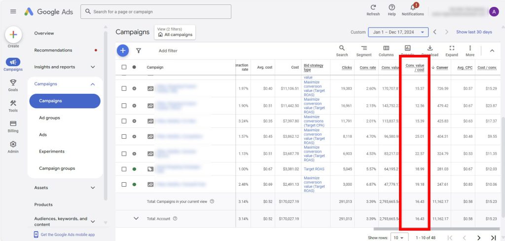Viewport: 505px width, 241px height.
Task: Click the table horizontal scrollbar
Action: coord(437,229)
